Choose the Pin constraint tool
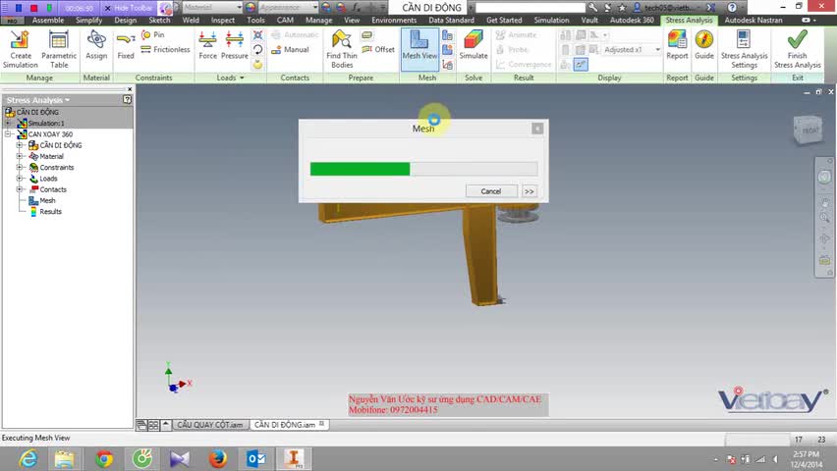 click(x=152, y=34)
